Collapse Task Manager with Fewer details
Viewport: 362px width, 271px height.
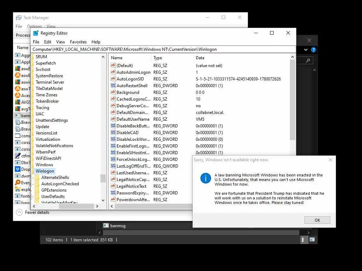pos(33,212)
